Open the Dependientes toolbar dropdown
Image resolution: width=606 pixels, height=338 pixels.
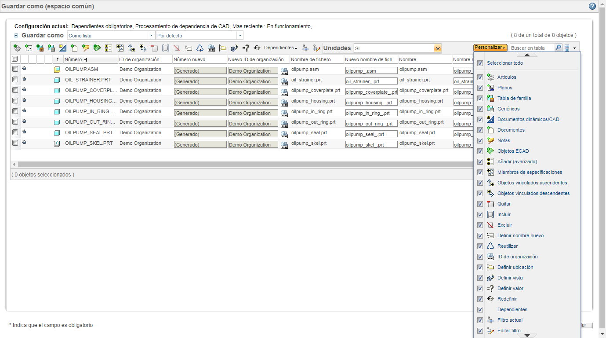pyautogui.click(x=280, y=48)
